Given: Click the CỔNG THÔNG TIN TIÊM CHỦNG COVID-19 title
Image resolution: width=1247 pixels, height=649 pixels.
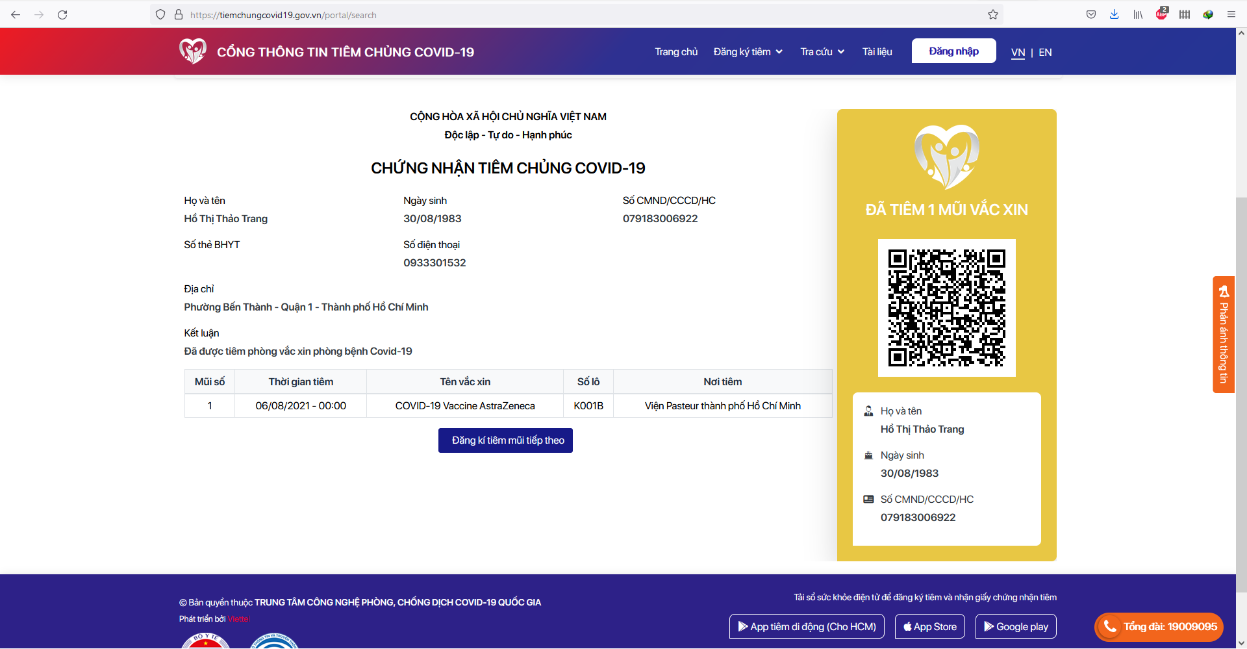Looking at the screenshot, I should (x=346, y=52).
